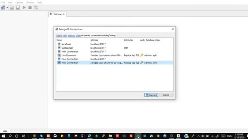Open the Logs panel button

tap(5, 131)
